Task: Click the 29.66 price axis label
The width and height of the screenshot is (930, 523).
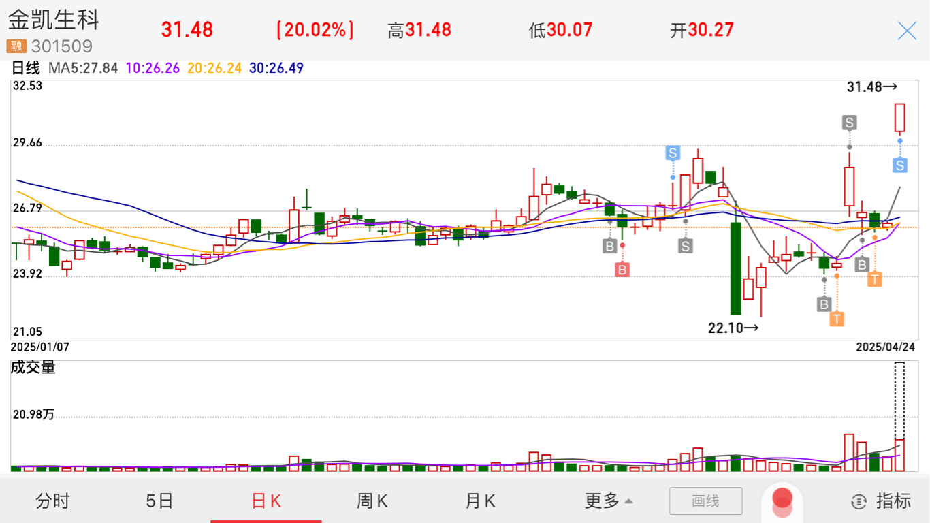Action: [27, 142]
